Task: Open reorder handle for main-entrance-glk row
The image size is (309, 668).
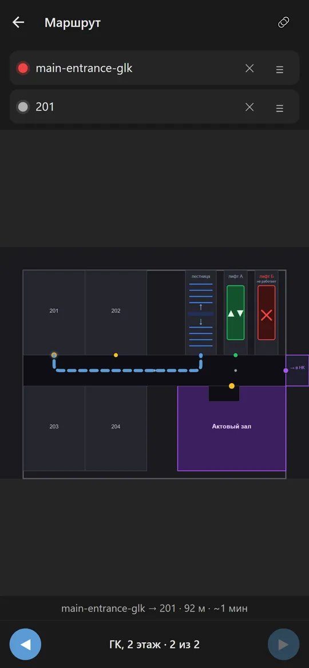Action: 280,69
